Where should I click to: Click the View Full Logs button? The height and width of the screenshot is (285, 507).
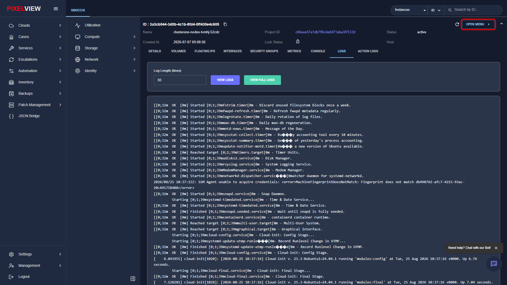click(262, 80)
